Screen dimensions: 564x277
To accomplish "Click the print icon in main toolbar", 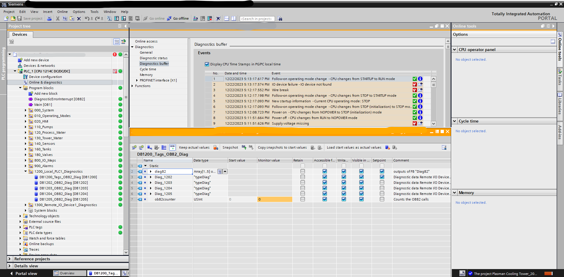I will click(x=49, y=18).
